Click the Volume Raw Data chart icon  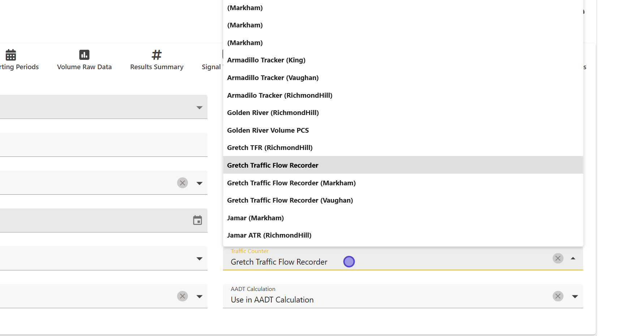click(84, 55)
